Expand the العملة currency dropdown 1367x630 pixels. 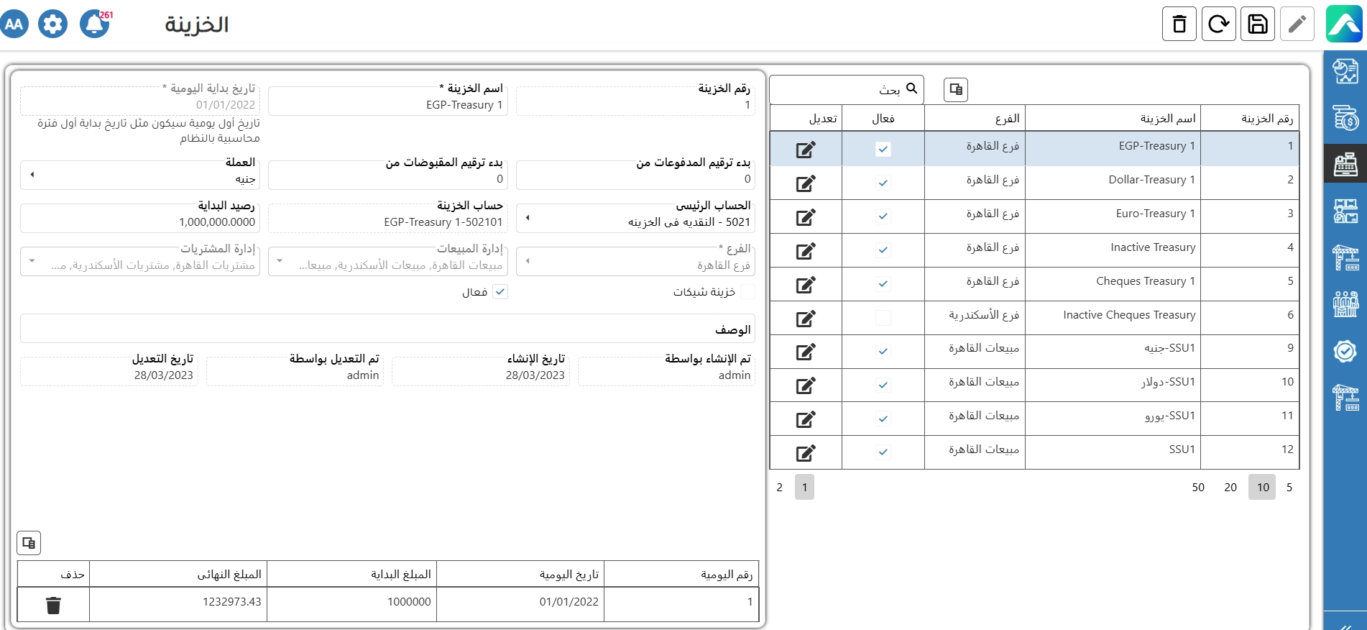click(32, 175)
